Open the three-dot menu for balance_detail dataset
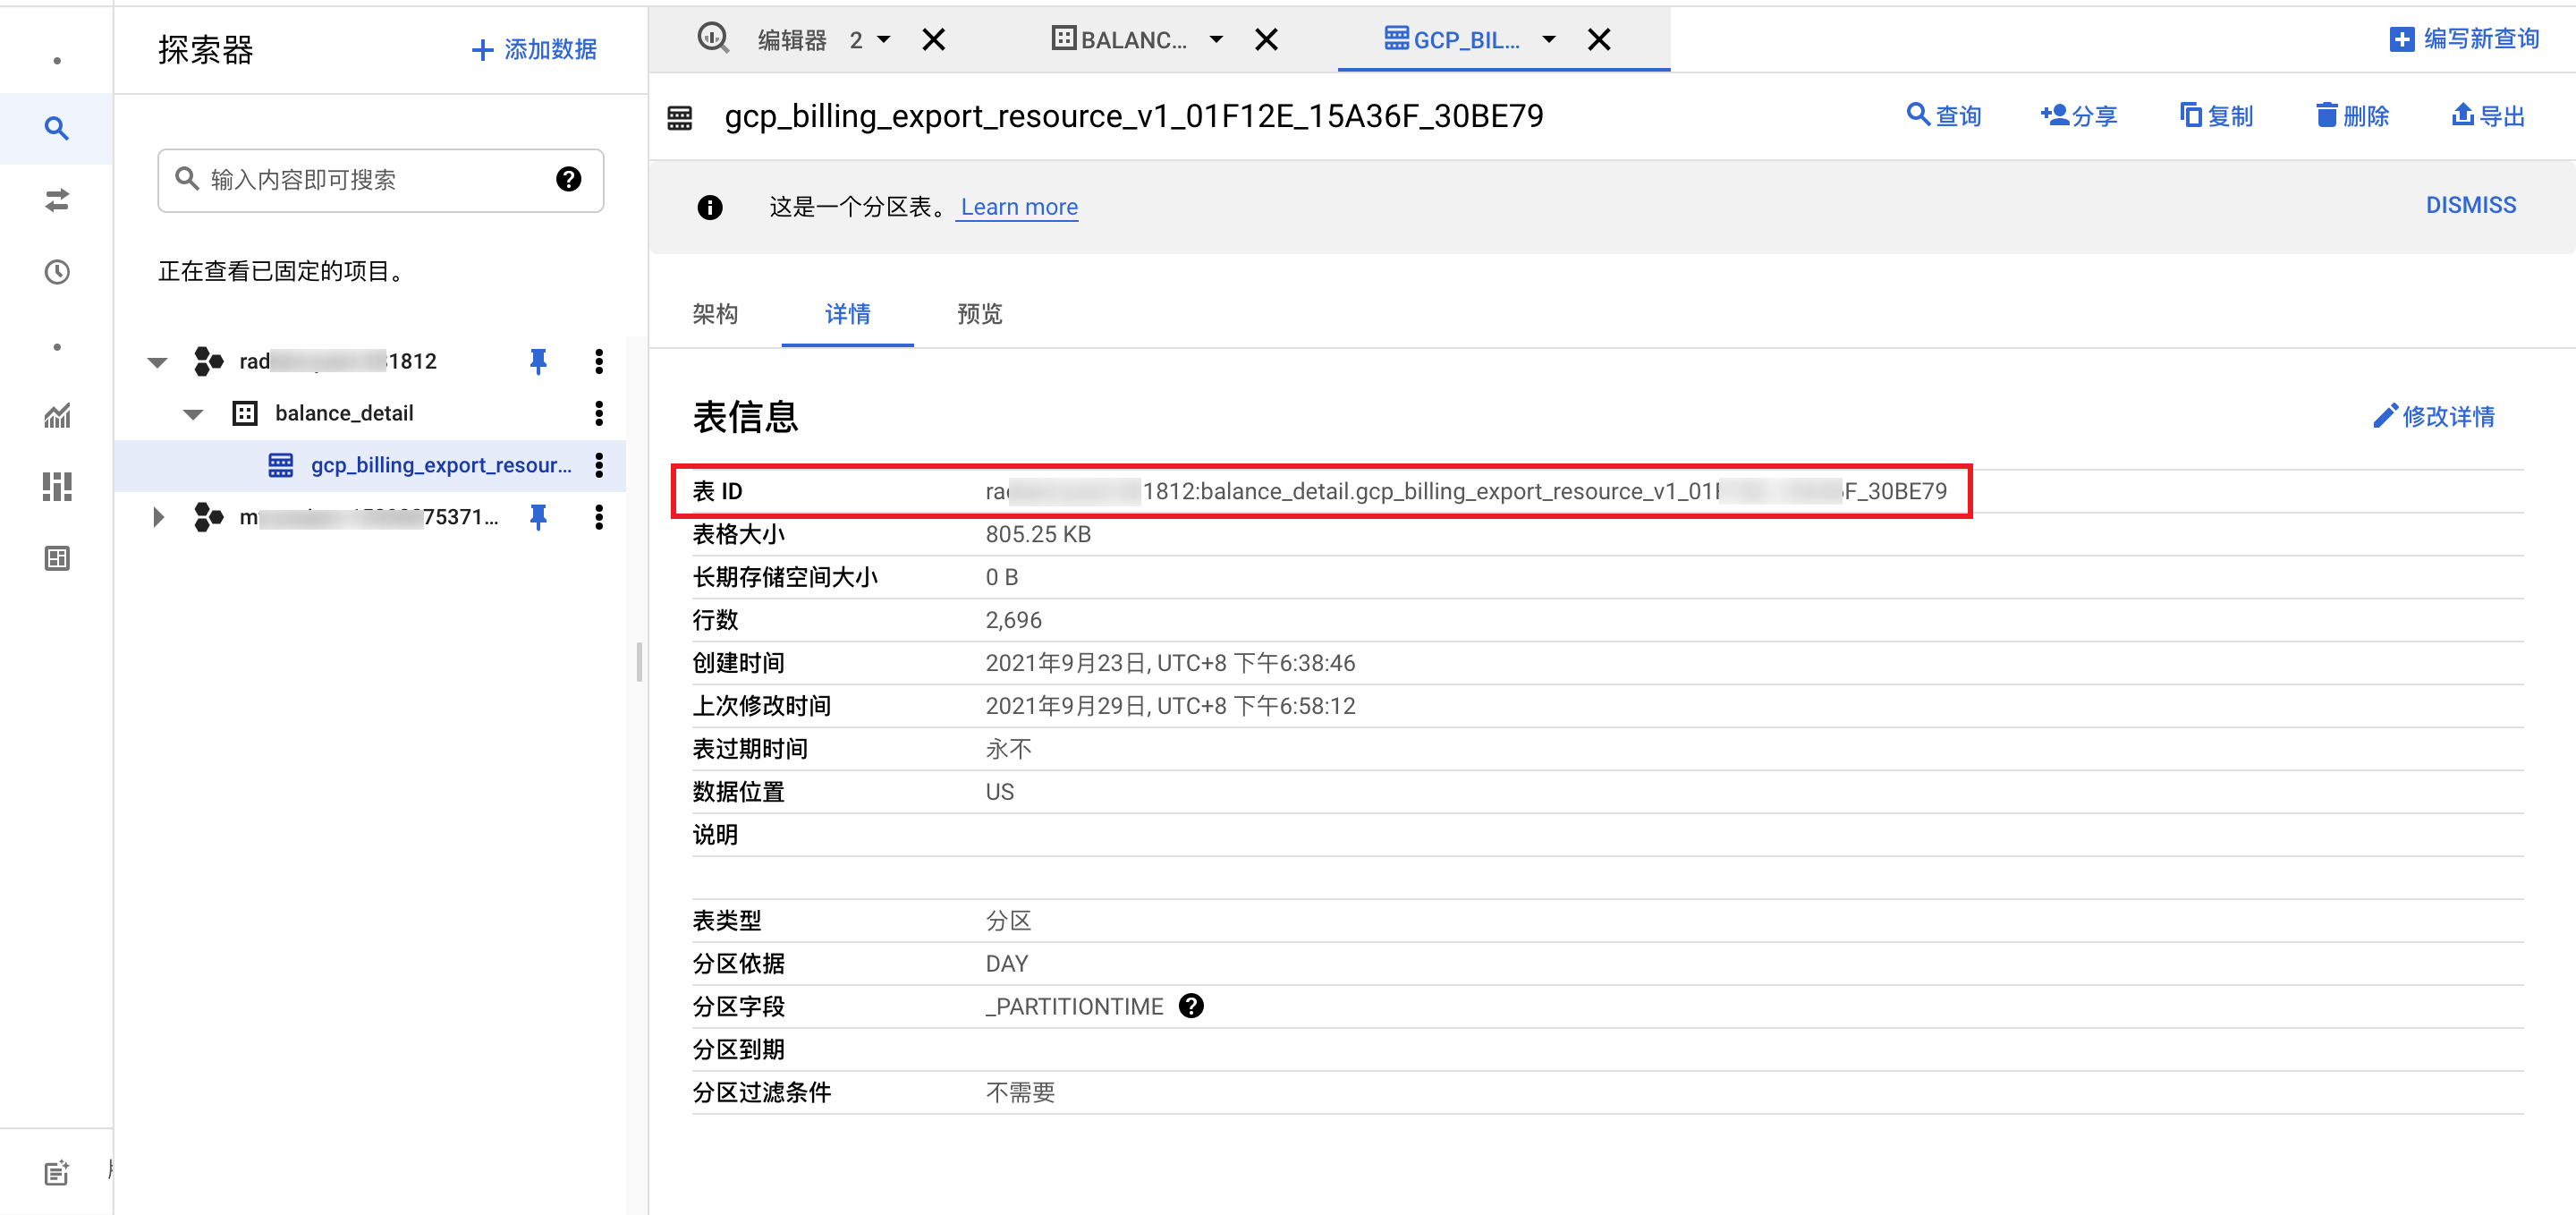Screen dimensions: 2576x1215 (x=598, y=413)
